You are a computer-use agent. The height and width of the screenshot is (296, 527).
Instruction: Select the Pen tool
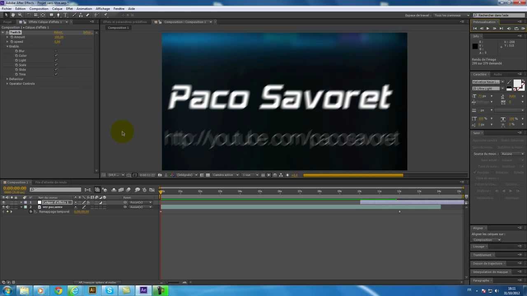(58, 15)
